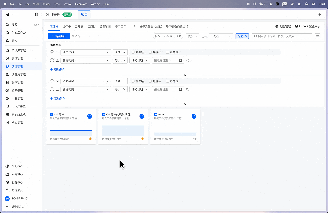Open 知识库管理 from the sidebar

coord(19,50)
